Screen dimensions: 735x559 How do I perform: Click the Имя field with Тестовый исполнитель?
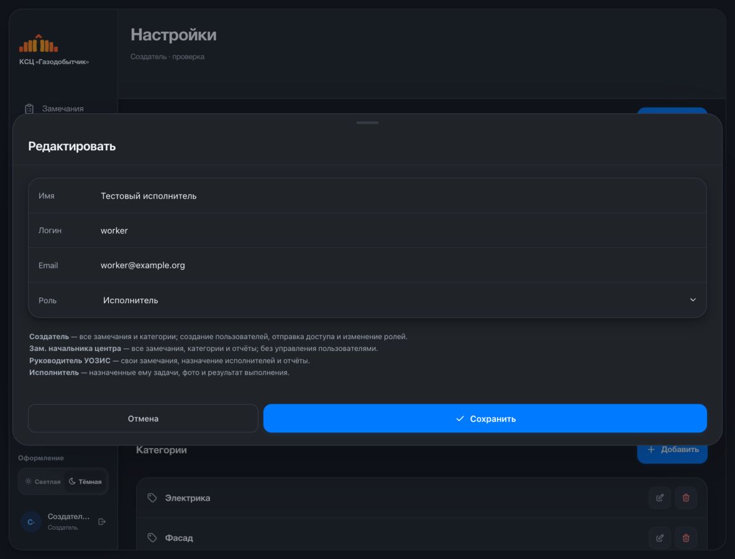click(x=367, y=196)
